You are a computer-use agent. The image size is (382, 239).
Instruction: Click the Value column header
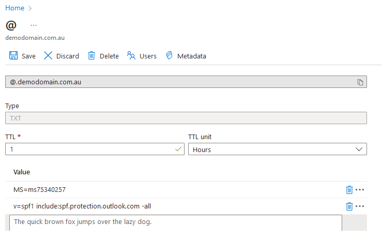(22, 172)
